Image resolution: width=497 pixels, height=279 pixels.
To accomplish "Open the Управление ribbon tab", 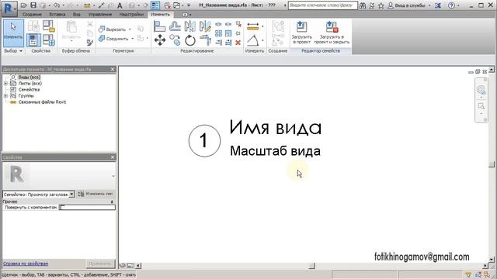I will [100, 14].
